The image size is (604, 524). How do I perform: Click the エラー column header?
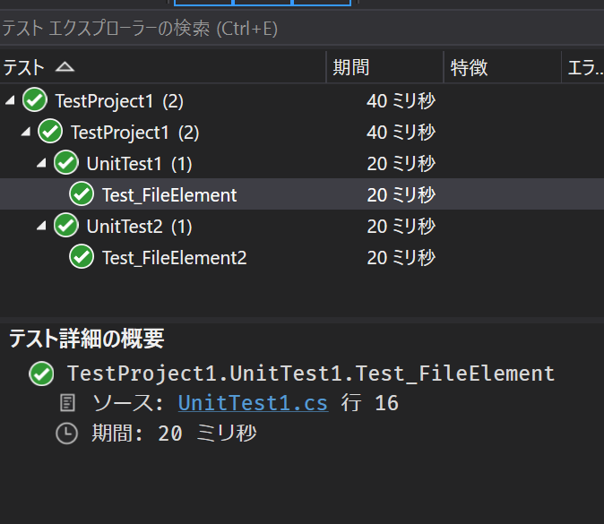(x=583, y=67)
